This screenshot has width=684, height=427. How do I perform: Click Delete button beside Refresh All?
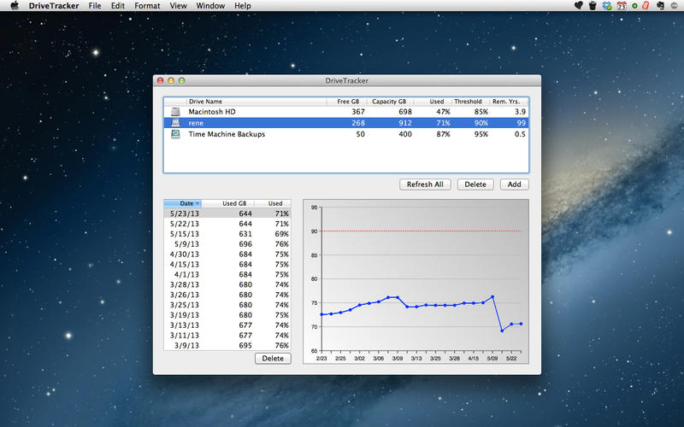pos(475,184)
